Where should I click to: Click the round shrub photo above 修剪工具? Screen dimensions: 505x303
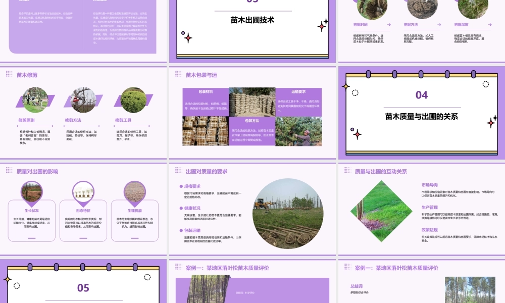pyautogui.click(x=133, y=100)
